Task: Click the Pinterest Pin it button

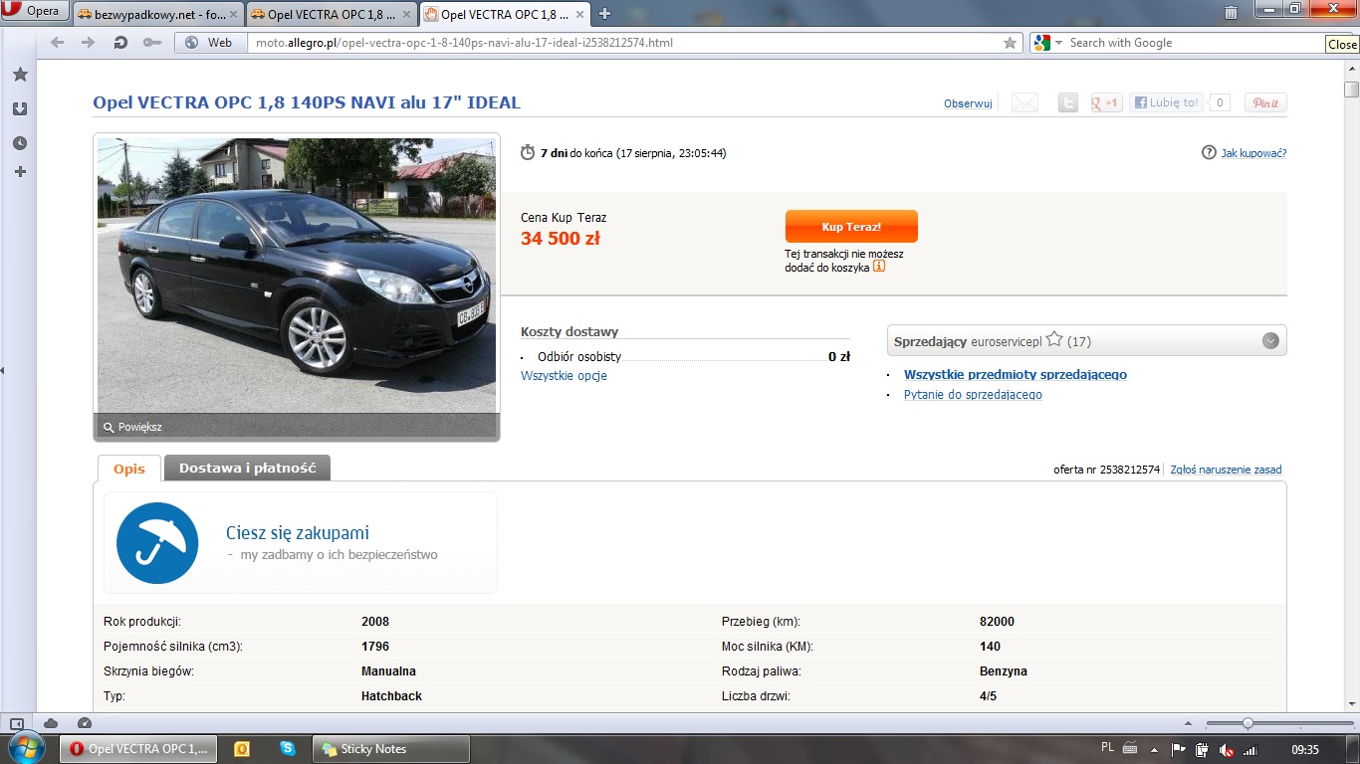Action: (x=1265, y=102)
